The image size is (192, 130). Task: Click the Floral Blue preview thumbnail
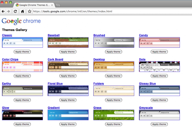coord(68,91)
